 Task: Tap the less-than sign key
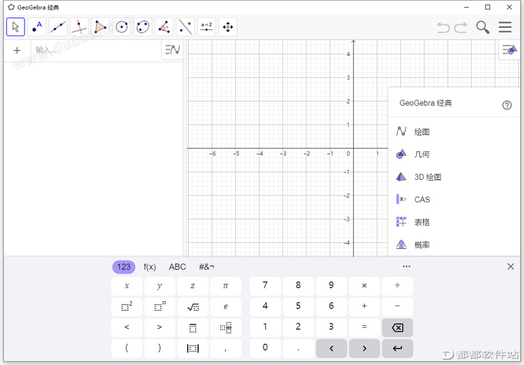click(x=127, y=327)
